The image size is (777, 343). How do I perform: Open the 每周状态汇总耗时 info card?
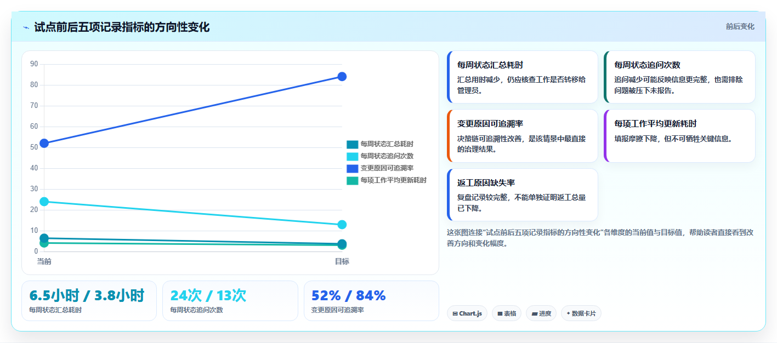[523, 77]
